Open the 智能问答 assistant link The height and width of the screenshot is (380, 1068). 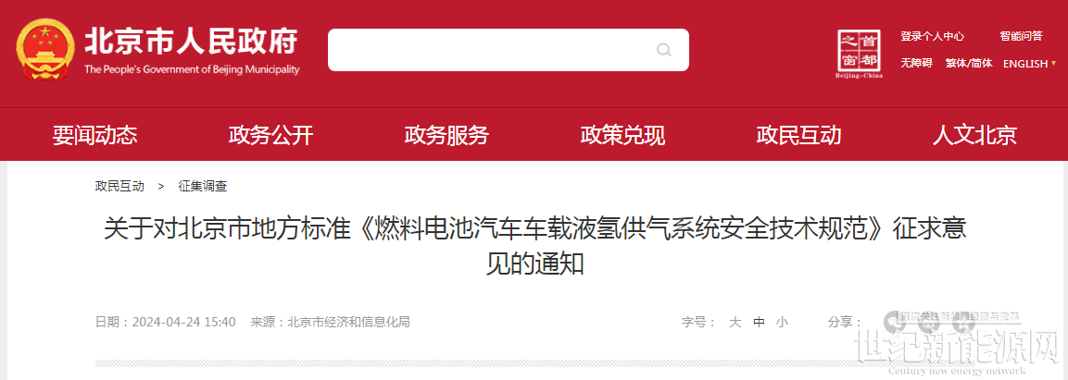coord(1021,36)
